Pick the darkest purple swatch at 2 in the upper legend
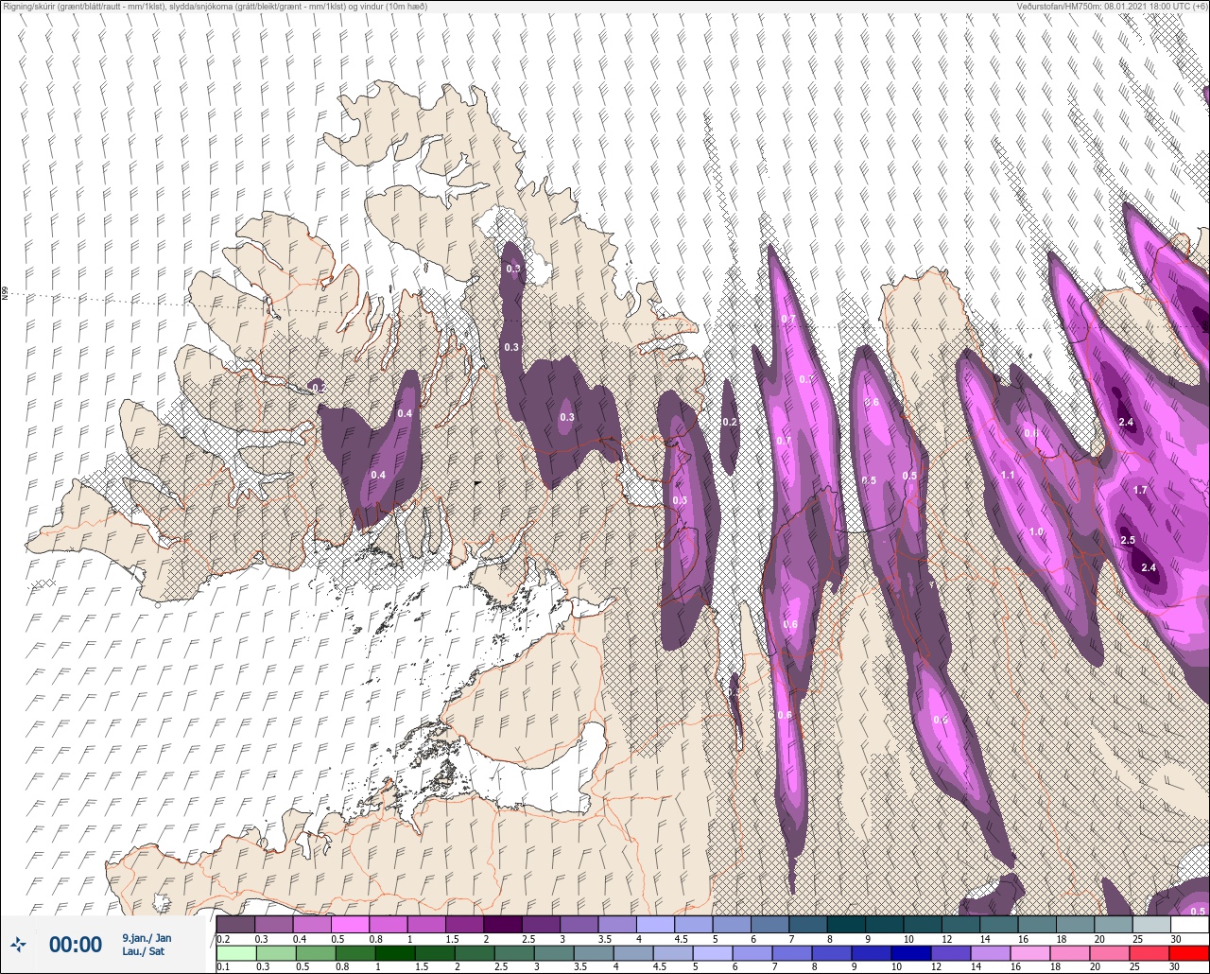Image resolution: width=1210 pixels, height=974 pixels. (503, 924)
